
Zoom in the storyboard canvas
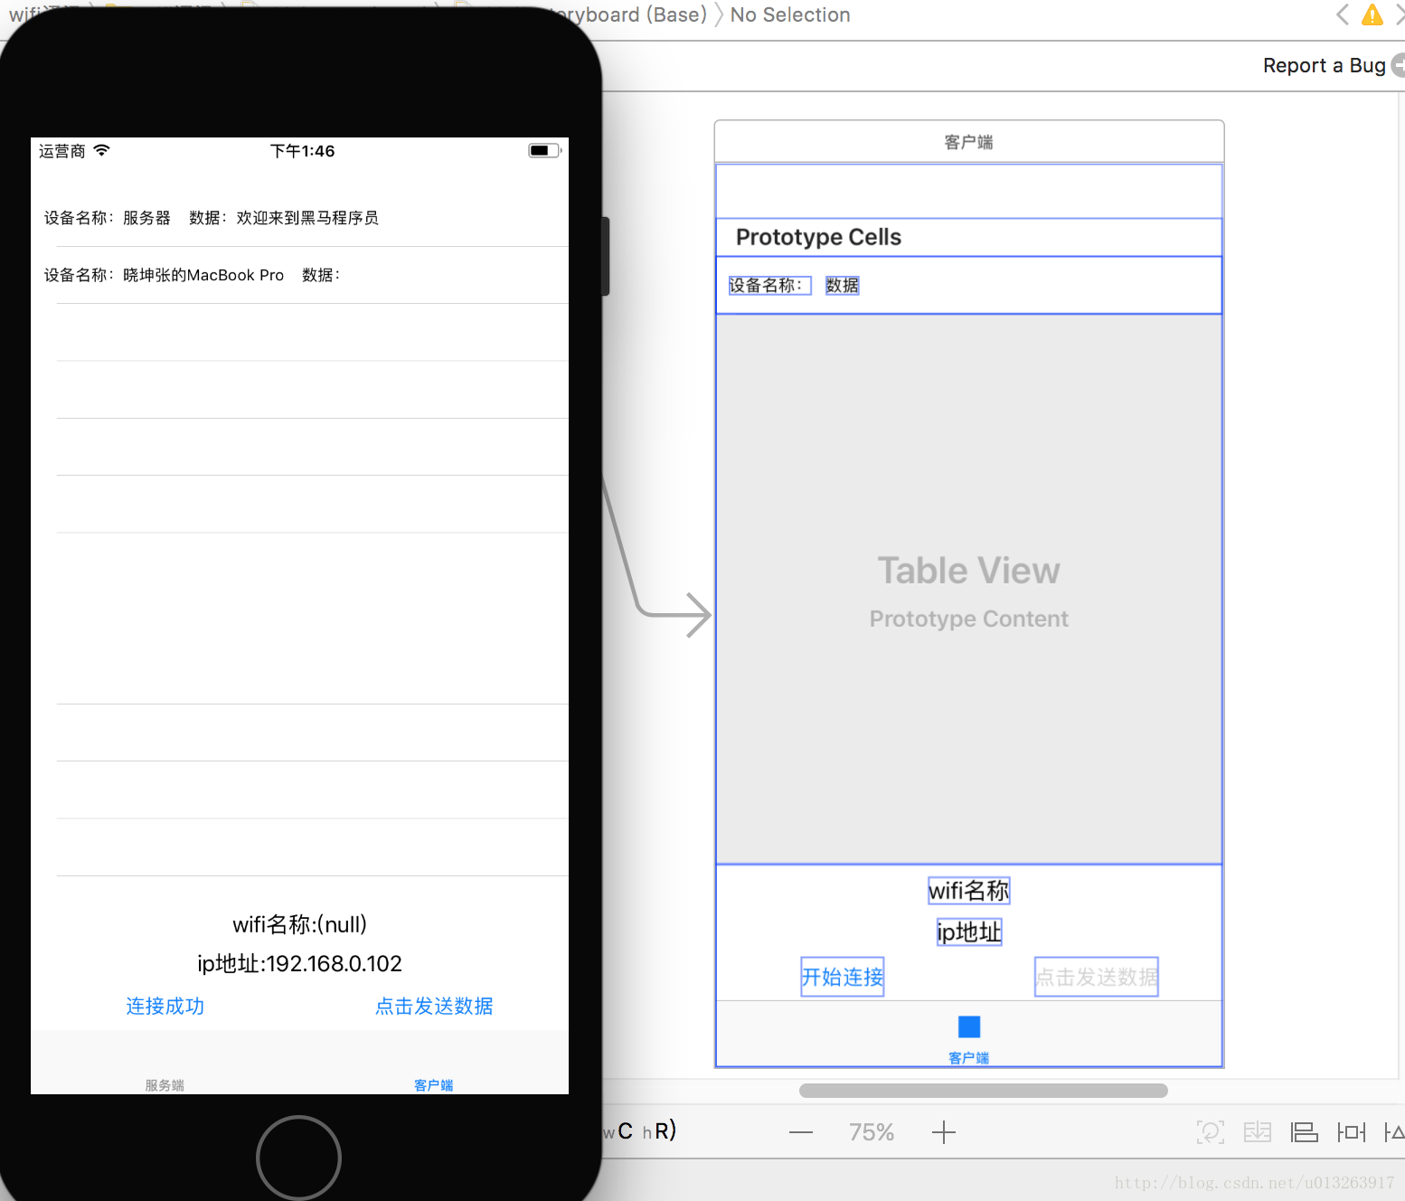pyautogui.click(x=944, y=1132)
